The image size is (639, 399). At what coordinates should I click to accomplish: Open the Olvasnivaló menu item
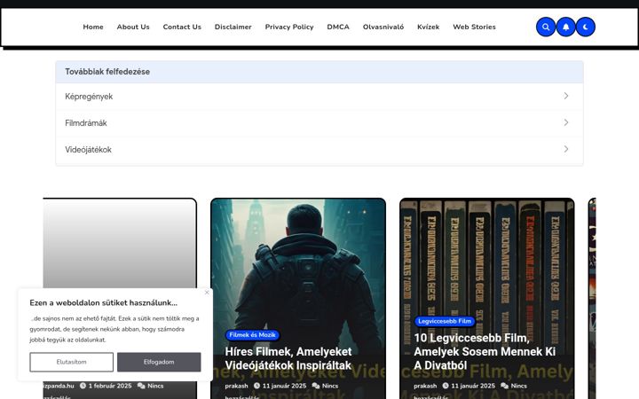coord(383,27)
